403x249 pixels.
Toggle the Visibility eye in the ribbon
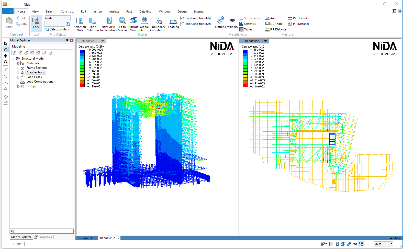pyautogui.click(x=232, y=22)
